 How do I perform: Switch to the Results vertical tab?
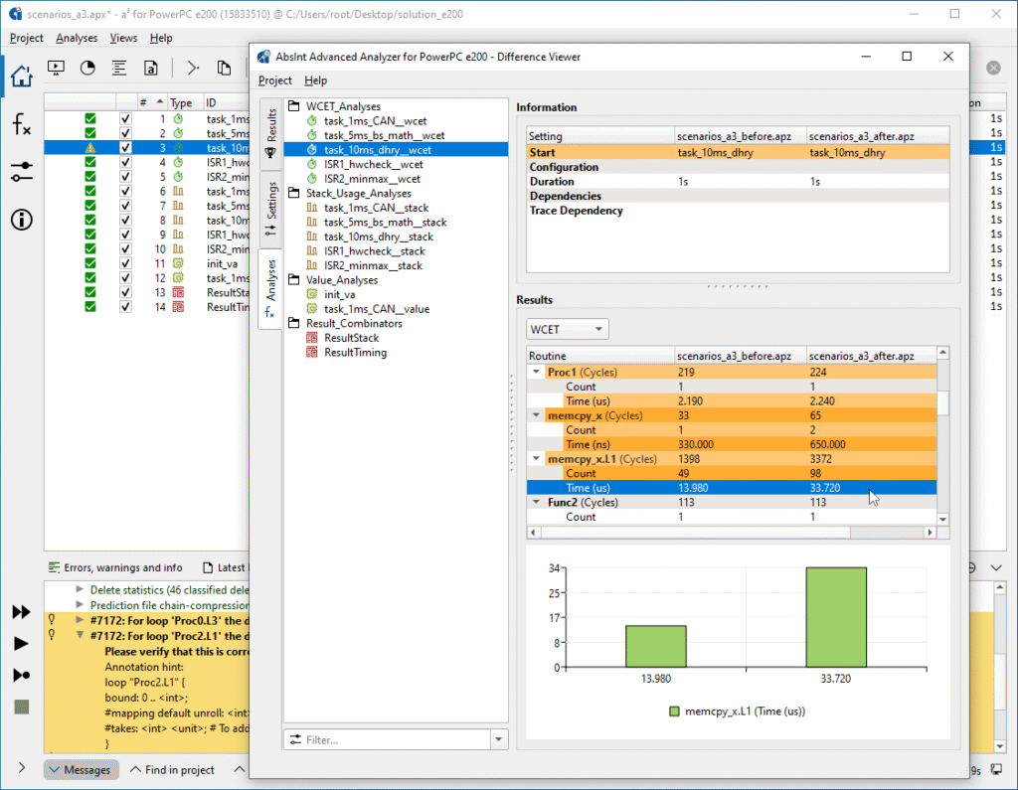(x=270, y=134)
